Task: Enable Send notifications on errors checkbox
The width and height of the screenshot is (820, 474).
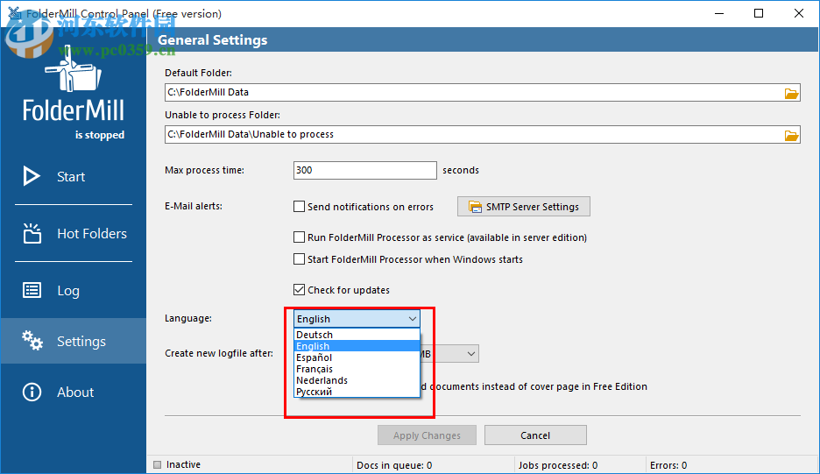Action: [x=299, y=208]
